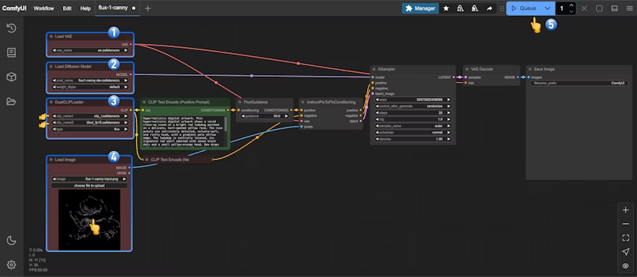Click the square clear-queue icon in top bar
637x277 pixels.
599,8
